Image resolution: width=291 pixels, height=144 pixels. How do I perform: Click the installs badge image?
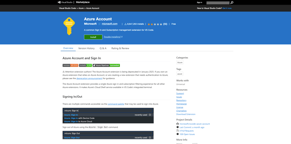coord(85,65)
